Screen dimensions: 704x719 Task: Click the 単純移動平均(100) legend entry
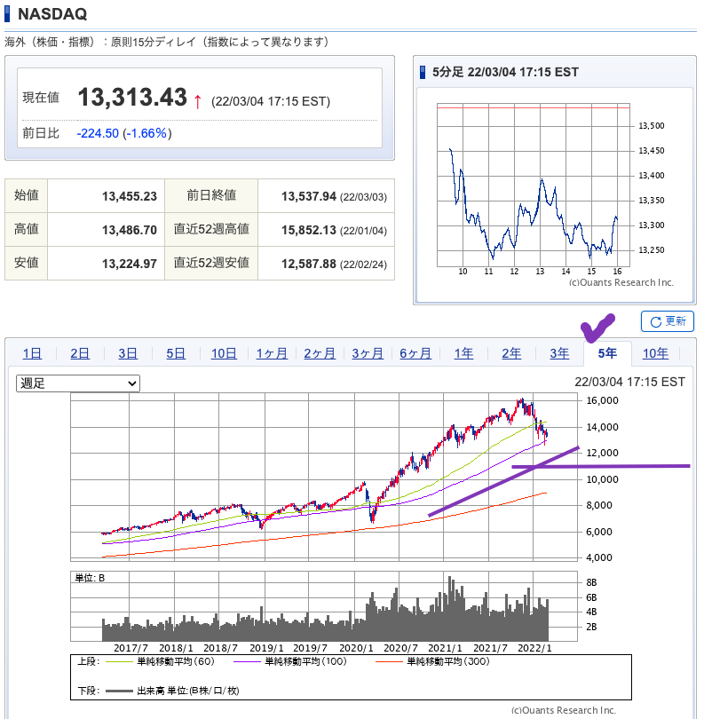(x=290, y=661)
